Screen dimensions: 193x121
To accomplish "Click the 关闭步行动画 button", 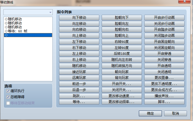I will click(164, 24).
